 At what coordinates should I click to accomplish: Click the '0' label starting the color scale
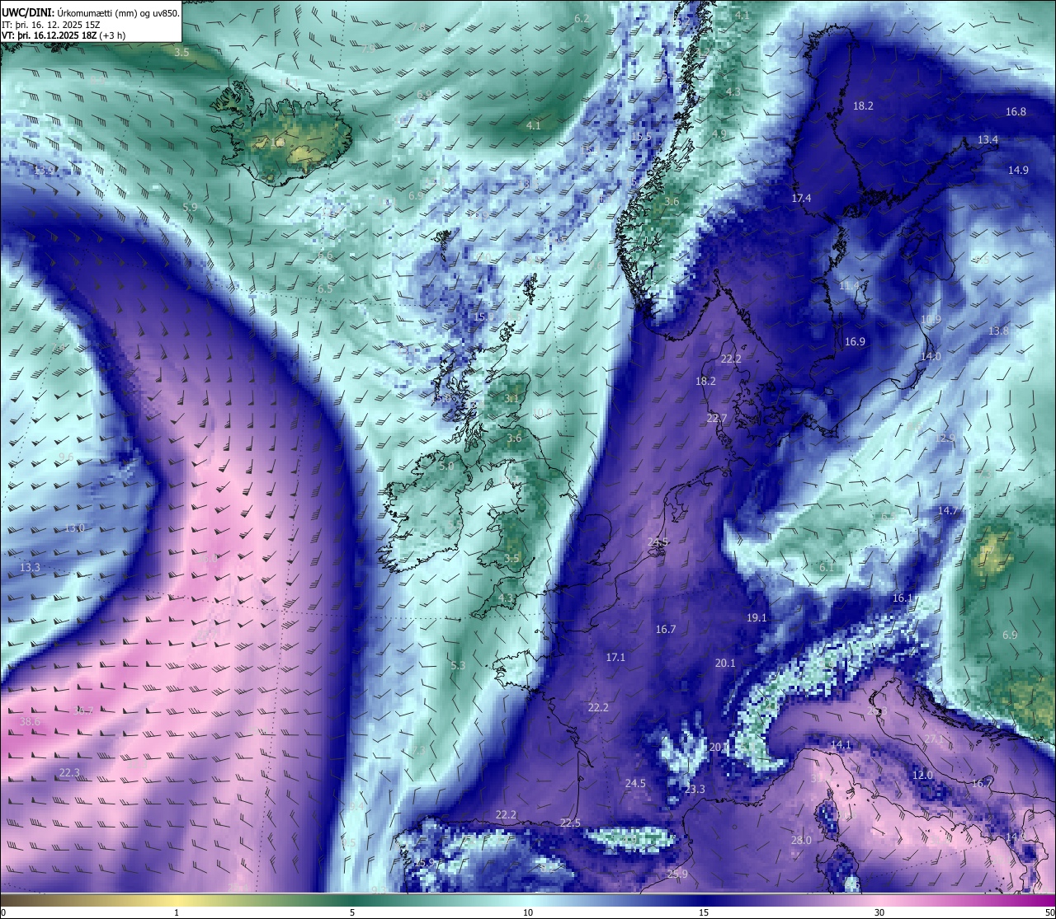[3, 912]
